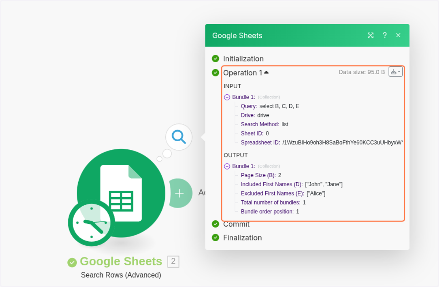This screenshot has width=439, height=287.
Task: Select the Search Method 'list' row
Action: tap(264, 124)
